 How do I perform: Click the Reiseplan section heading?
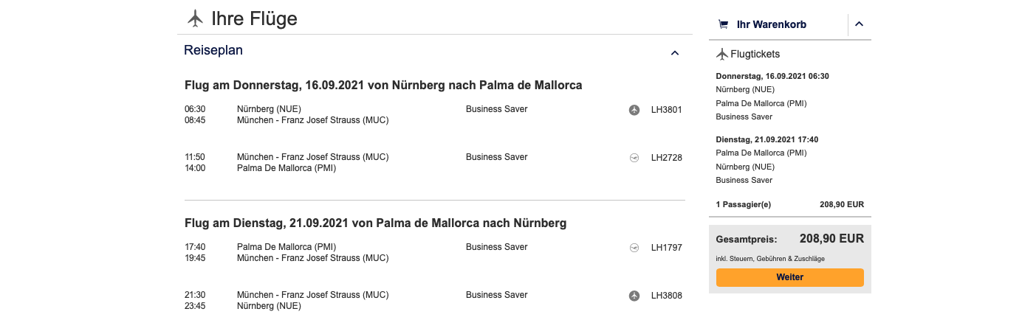click(x=213, y=51)
